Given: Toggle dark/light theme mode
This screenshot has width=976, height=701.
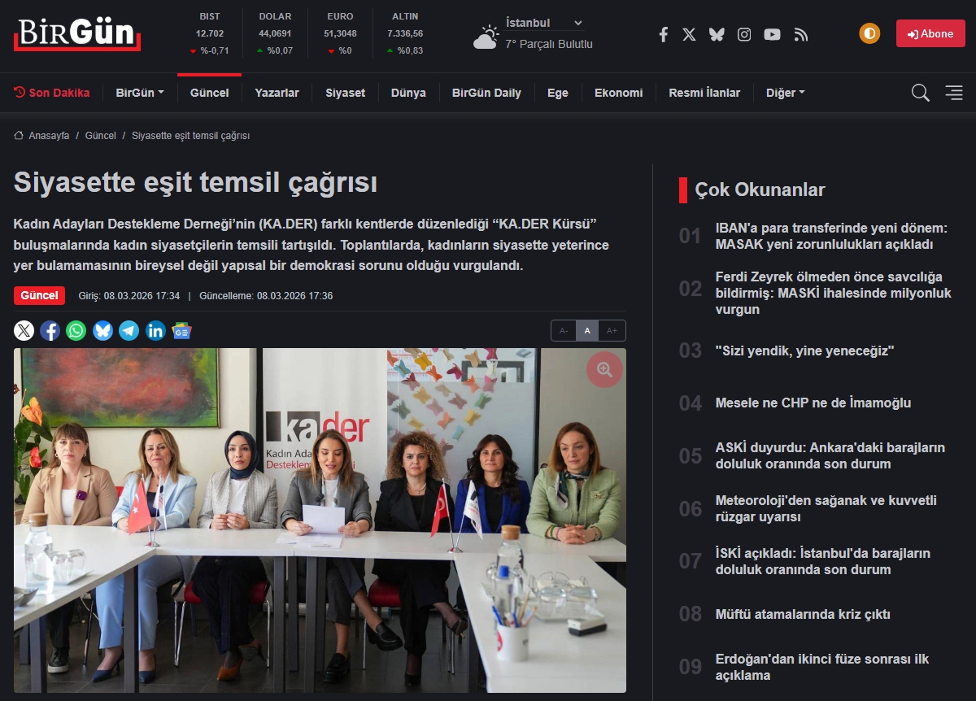Looking at the screenshot, I should (x=869, y=33).
